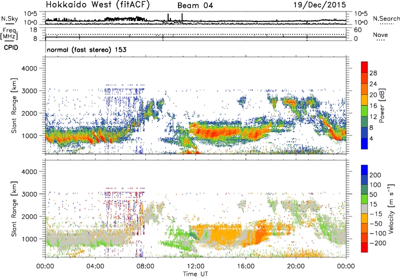Click red swatch at bottom of velocity colorbar
The width and height of the screenshot is (400, 277).
[x=364, y=247]
